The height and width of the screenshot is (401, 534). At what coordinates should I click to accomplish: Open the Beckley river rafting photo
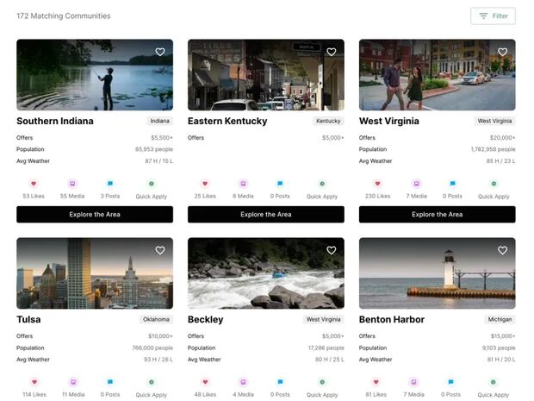tap(266, 273)
